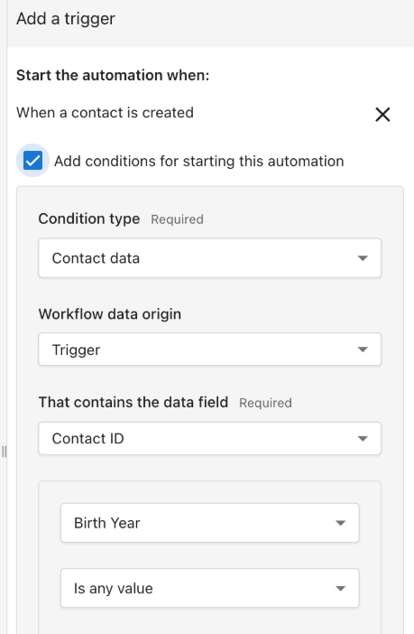
Task: Open the 'Contact ID' data field dropdown
Action: pyautogui.click(x=209, y=438)
